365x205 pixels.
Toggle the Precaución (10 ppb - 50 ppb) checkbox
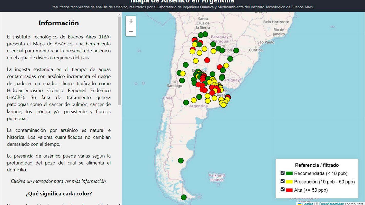283,181
